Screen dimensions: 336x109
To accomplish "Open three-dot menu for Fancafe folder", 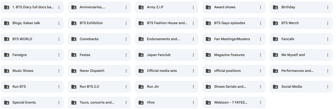I will coord(328,39).
